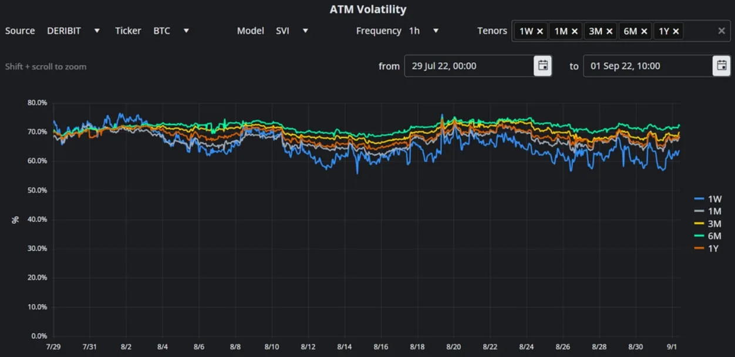Click the 30.0% y-axis label
Viewport: 735px width, 357px height.
pyautogui.click(x=37, y=249)
